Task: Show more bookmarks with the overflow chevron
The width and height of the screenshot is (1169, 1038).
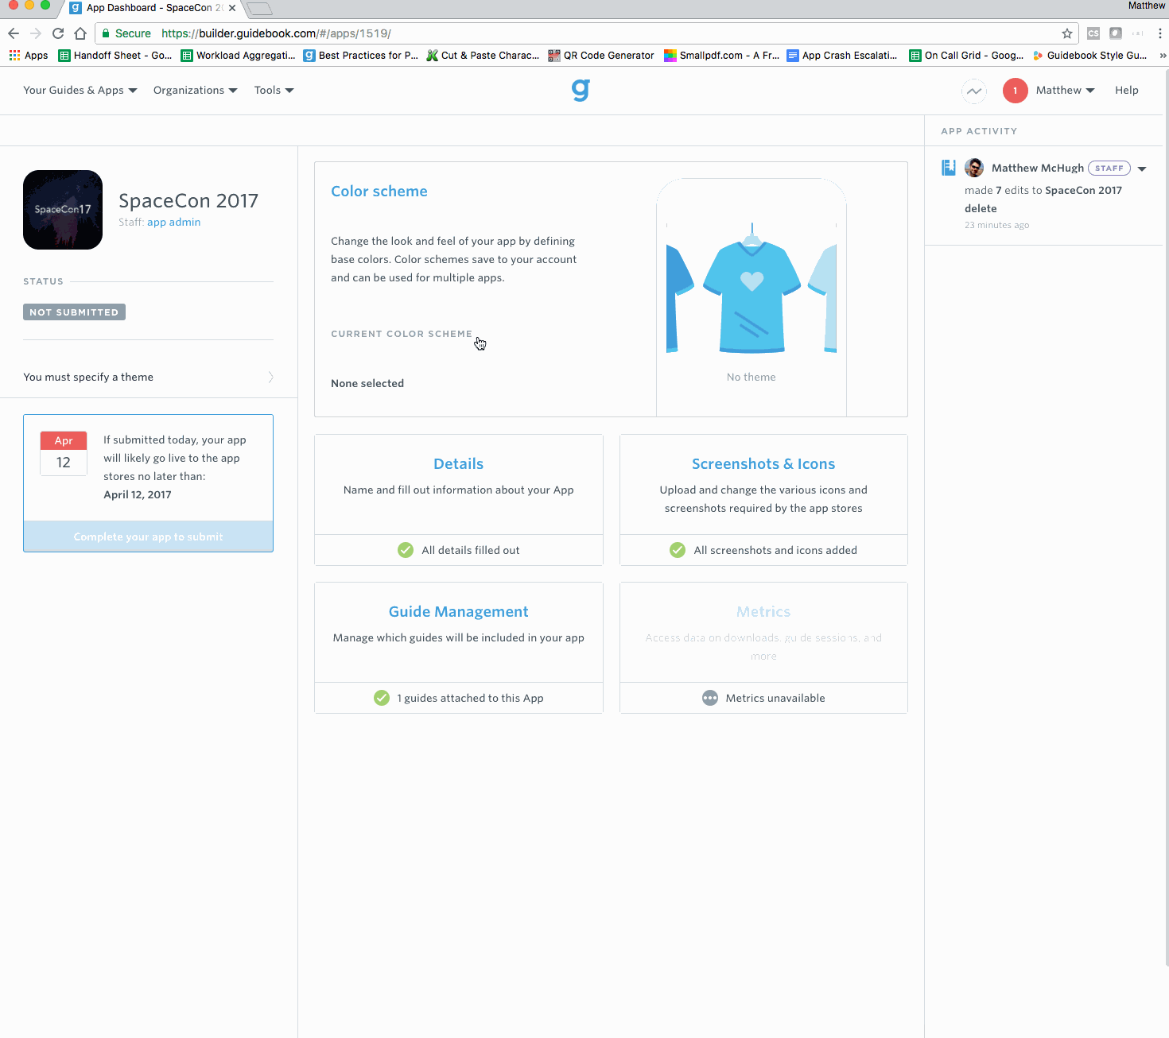Action: coord(1163,56)
